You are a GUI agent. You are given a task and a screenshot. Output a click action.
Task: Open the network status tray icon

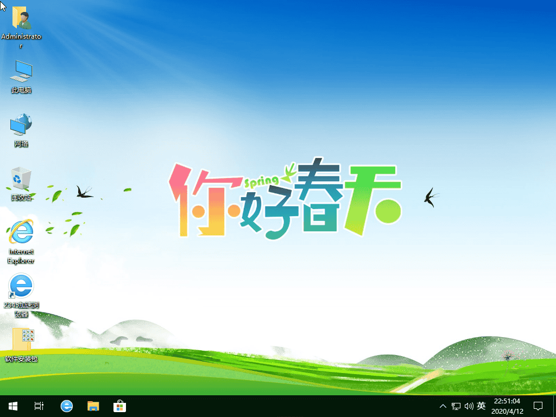(x=456, y=406)
